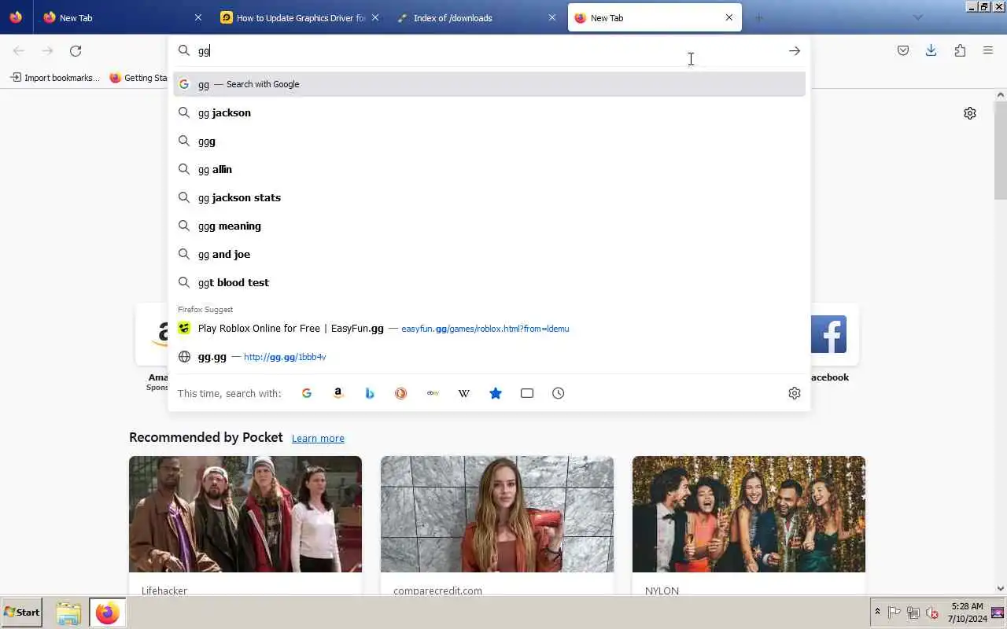
Task: Open the gg.gg URL suggestion
Action: click(x=489, y=357)
